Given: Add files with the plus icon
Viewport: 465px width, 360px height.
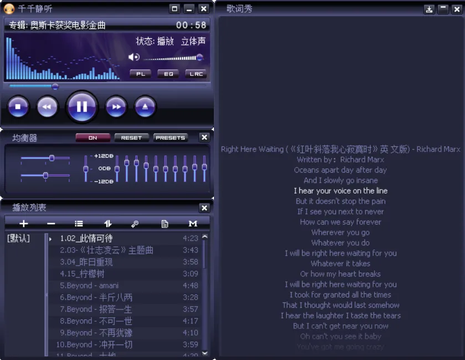Looking at the screenshot, I should 23,224.
